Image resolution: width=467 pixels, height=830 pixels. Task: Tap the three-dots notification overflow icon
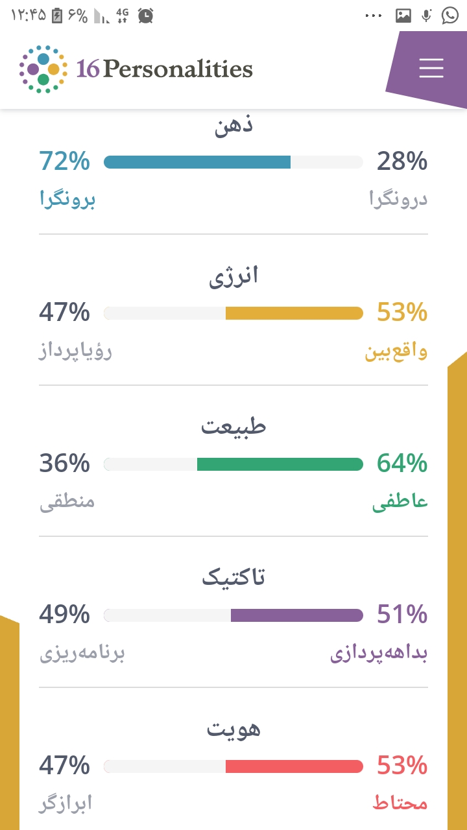coord(374,16)
